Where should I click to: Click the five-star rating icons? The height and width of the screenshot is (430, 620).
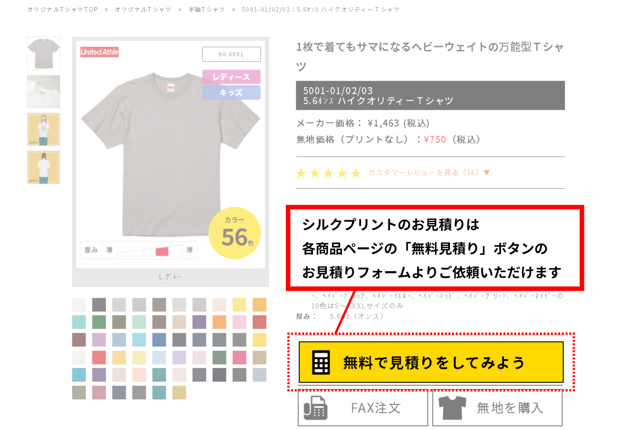click(328, 173)
